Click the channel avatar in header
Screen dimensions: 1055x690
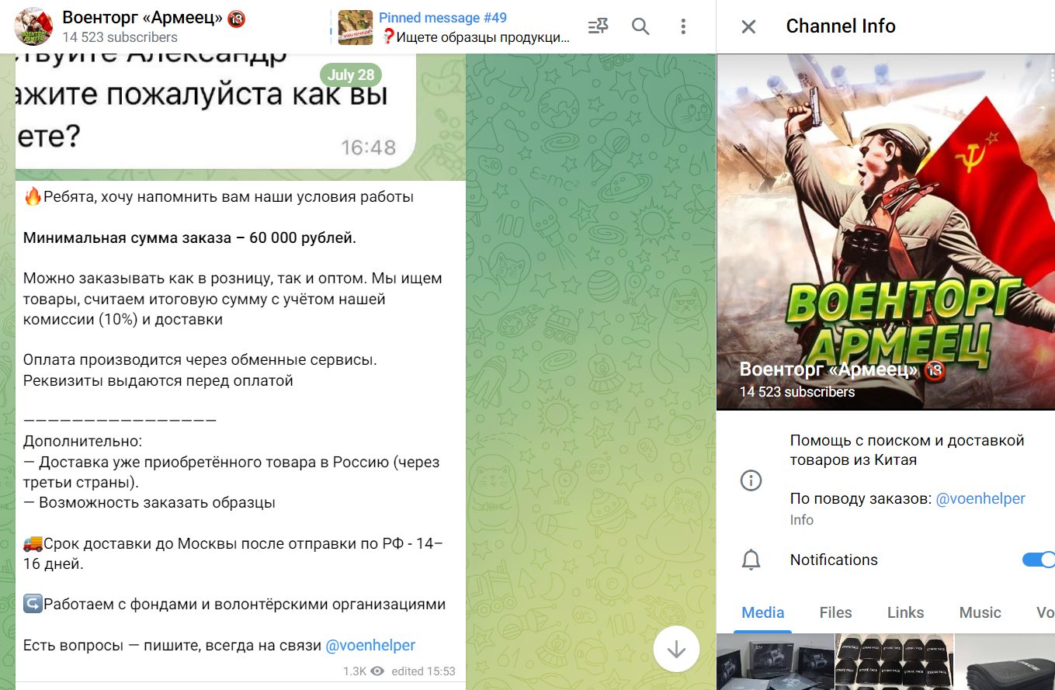34,26
